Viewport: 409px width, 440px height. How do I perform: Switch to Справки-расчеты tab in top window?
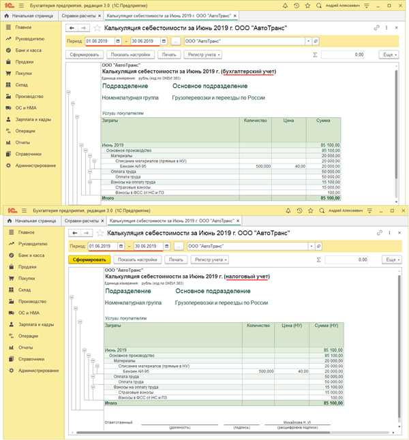[x=78, y=16]
